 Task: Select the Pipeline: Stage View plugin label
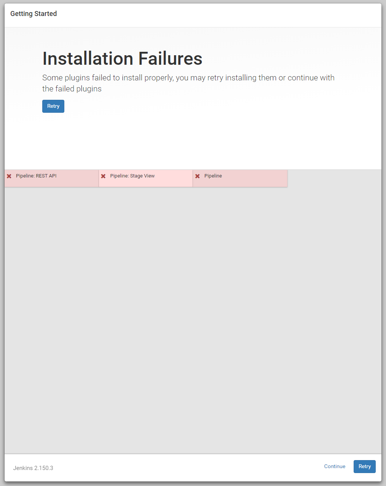132,176
